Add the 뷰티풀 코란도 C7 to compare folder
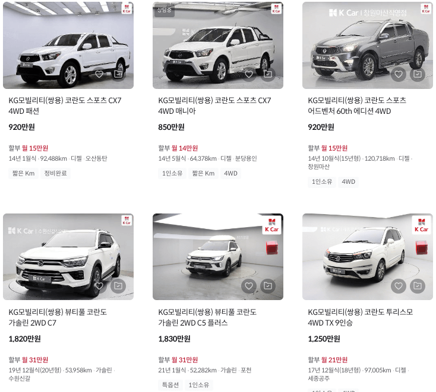436x392 pixels. click(118, 286)
